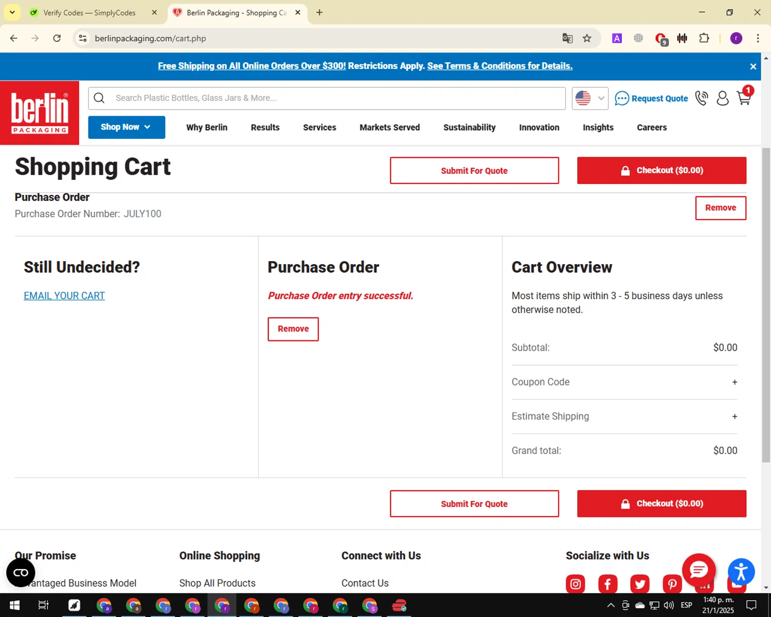Open the live chat bubble
Image resolution: width=771 pixels, height=617 pixels.
[x=699, y=570]
